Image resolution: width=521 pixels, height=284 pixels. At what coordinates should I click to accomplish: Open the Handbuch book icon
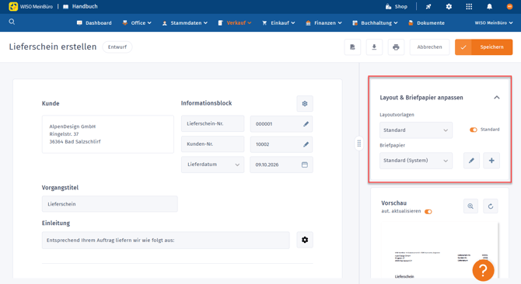click(x=66, y=7)
